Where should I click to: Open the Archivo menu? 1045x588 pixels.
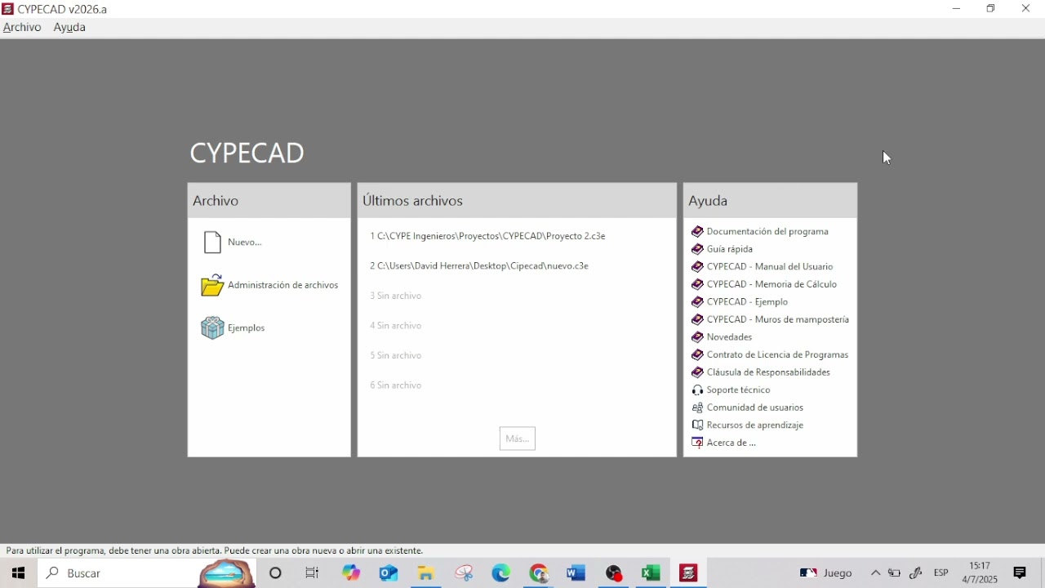[x=22, y=28]
